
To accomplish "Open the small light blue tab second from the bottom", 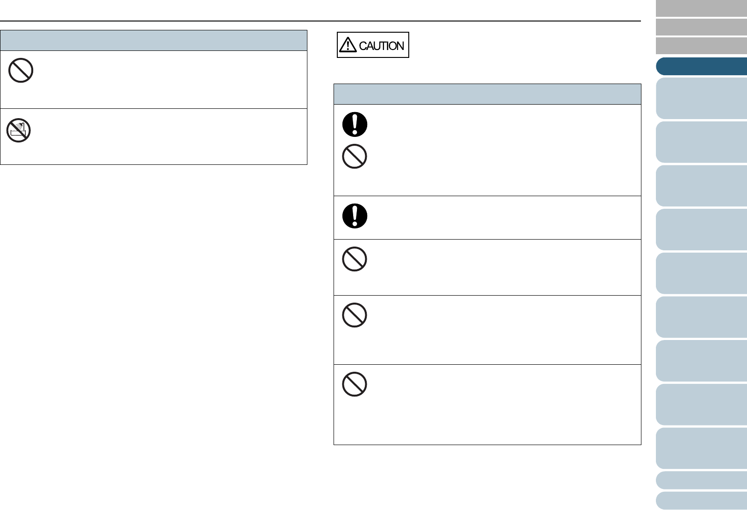I will click(x=701, y=480).
